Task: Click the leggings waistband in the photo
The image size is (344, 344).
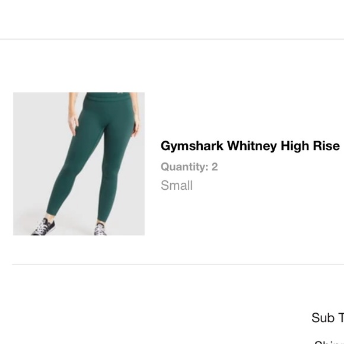Action: (x=107, y=96)
